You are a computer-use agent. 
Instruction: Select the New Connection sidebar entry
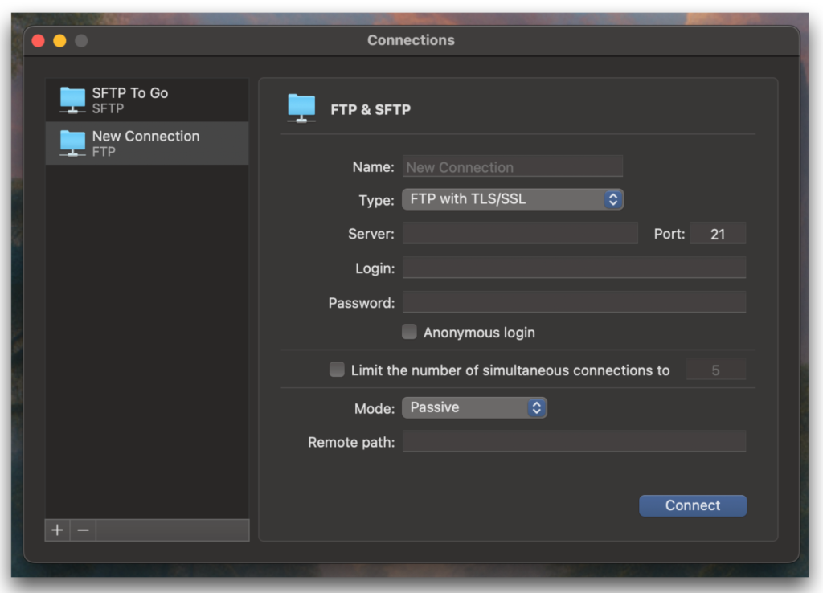147,142
